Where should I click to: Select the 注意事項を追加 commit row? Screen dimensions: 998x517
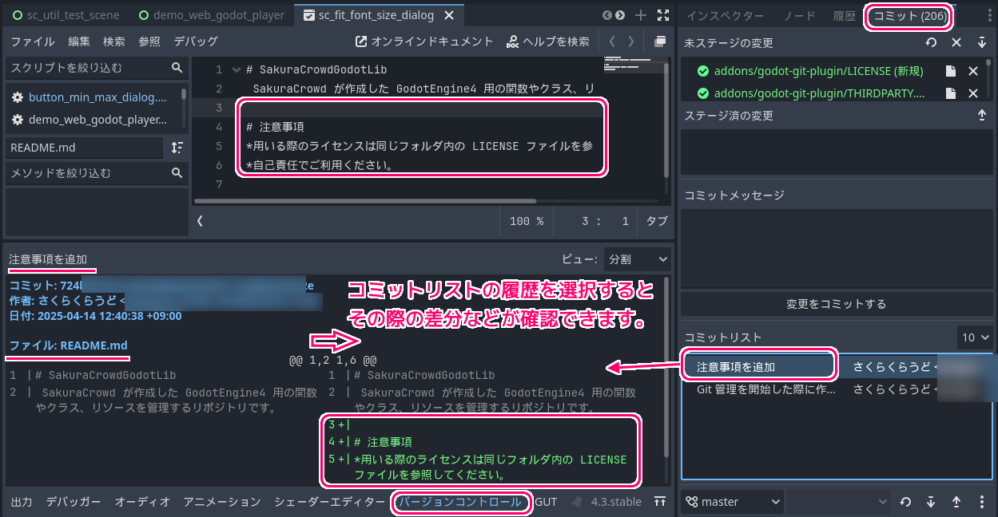pyautogui.click(x=836, y=367)
